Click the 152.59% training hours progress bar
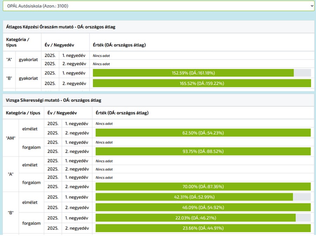Image resolution: width=316 pixels, height=236 pixels. (193, 73)
